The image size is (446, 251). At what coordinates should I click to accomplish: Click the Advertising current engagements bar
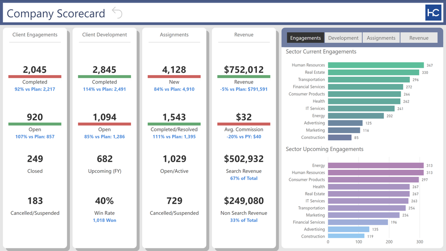click(x=345, y=123)
